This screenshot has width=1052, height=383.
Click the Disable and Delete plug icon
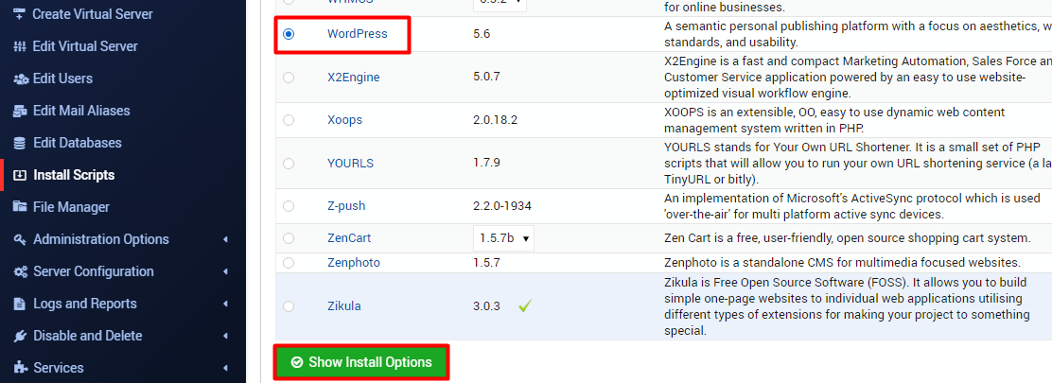[x=20, y=336]
